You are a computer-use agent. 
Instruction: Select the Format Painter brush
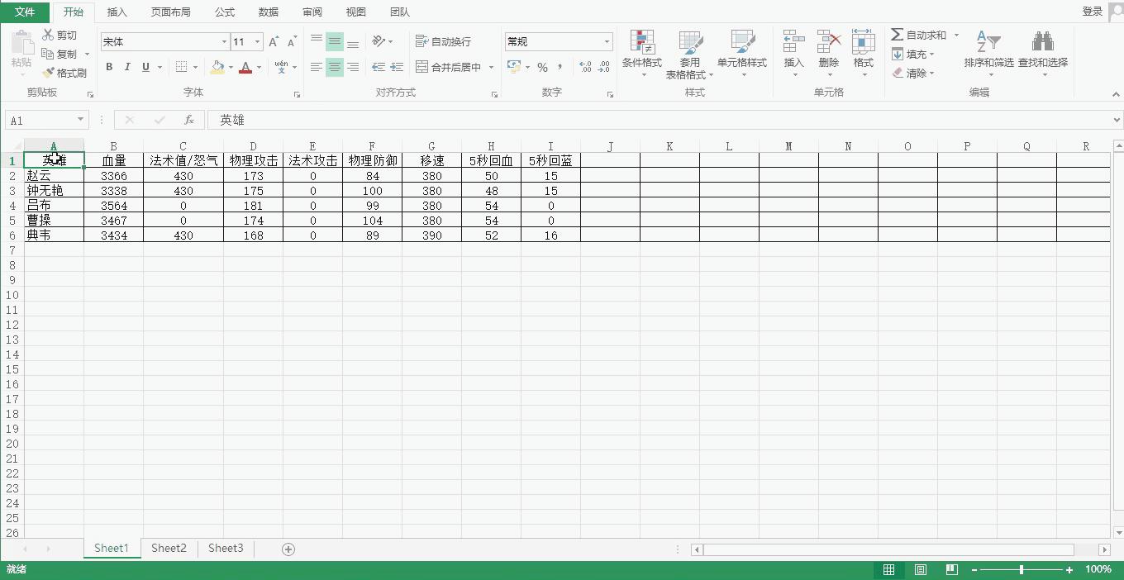[x=48, y=73]
